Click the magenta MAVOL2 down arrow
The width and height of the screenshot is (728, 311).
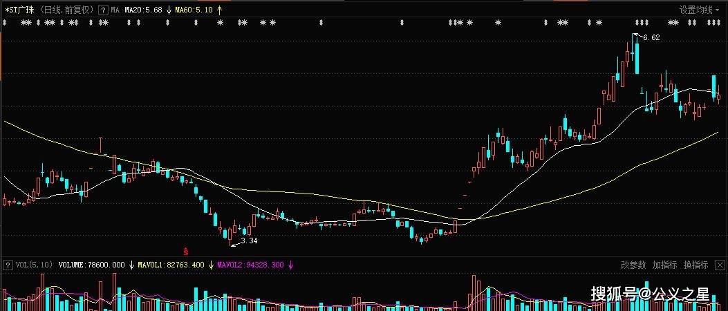(x=291, y=265)
